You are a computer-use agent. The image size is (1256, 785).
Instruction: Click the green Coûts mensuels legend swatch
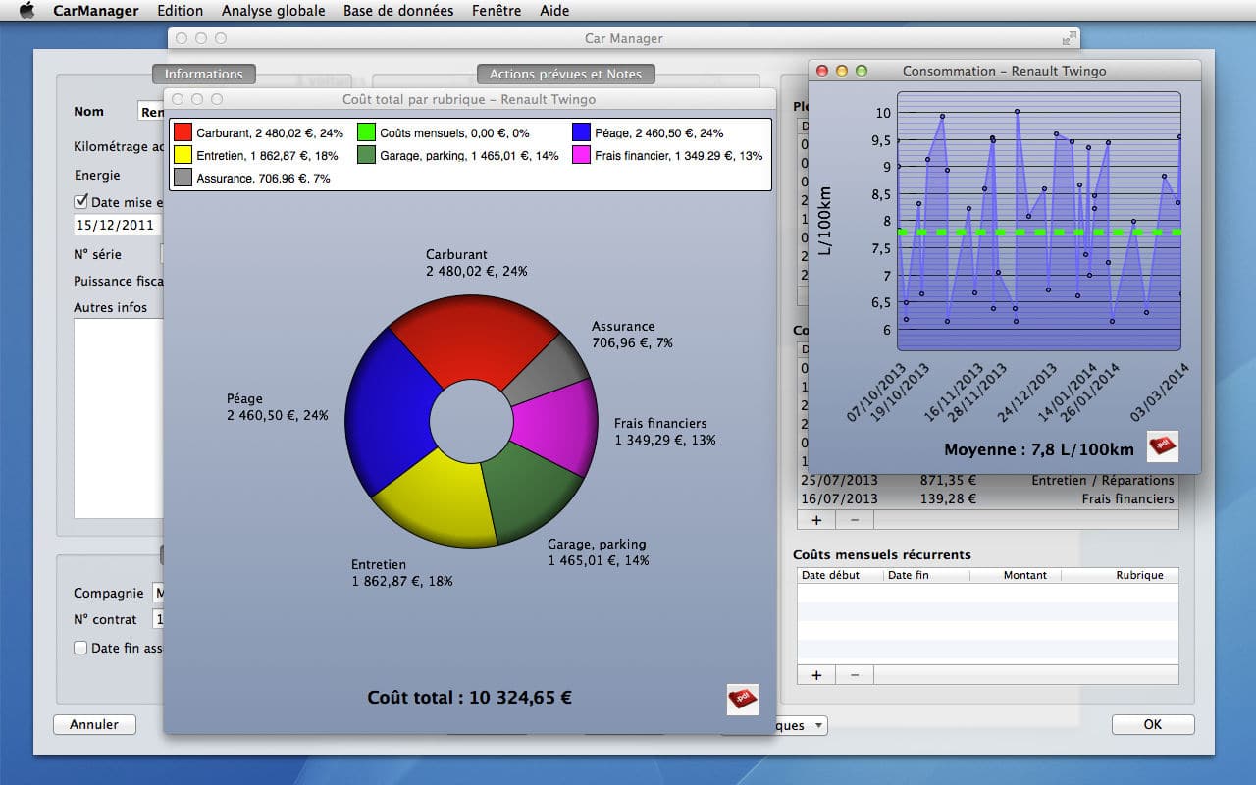click(x=366, y=132)
